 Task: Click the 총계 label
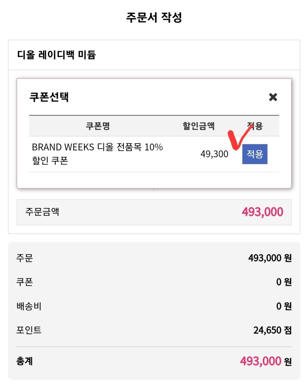24,361
